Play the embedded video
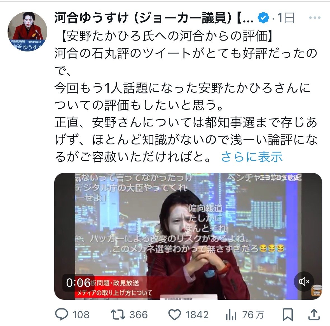 tap(188, 236)
